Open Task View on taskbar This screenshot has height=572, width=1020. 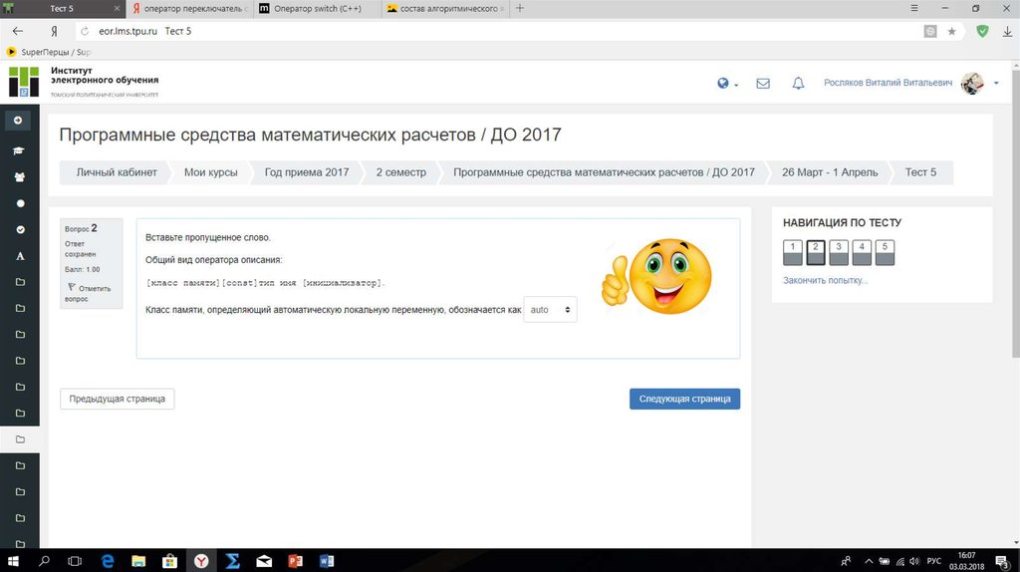75,561
